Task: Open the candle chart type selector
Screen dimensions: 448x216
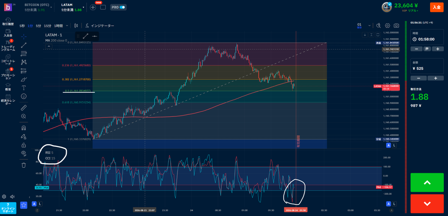Action: tap(76, 26)
